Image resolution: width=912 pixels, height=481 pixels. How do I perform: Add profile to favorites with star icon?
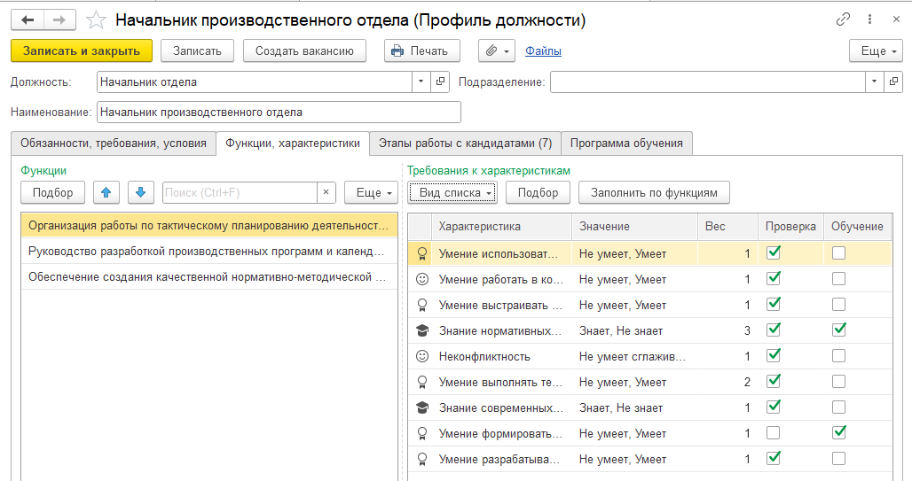point(96,20)
